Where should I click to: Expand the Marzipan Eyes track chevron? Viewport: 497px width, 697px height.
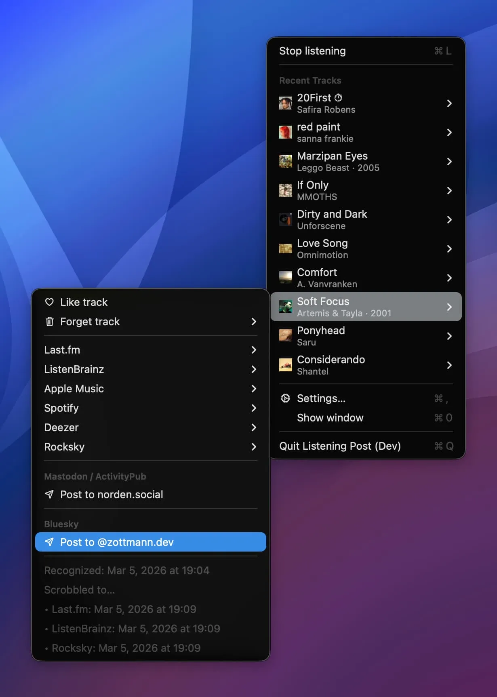(x=449, y=162)
